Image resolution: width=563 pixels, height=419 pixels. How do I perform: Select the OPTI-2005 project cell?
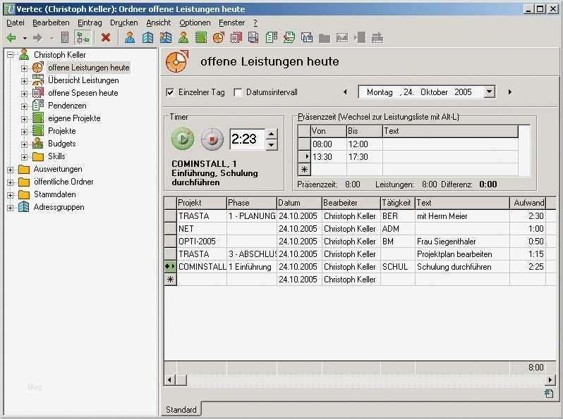click(202, 242)
